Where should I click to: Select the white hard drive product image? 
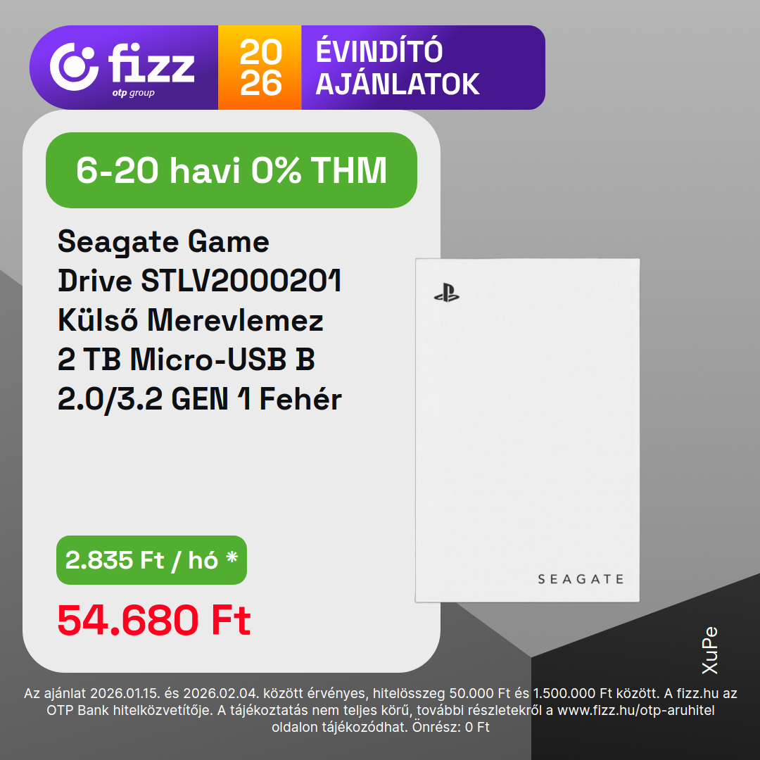527,430
